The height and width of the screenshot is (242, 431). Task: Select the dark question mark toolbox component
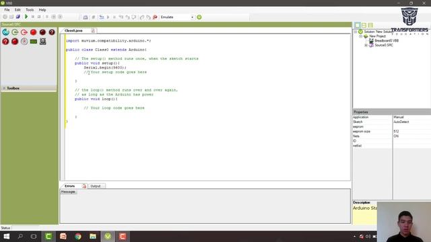point(52,32)
